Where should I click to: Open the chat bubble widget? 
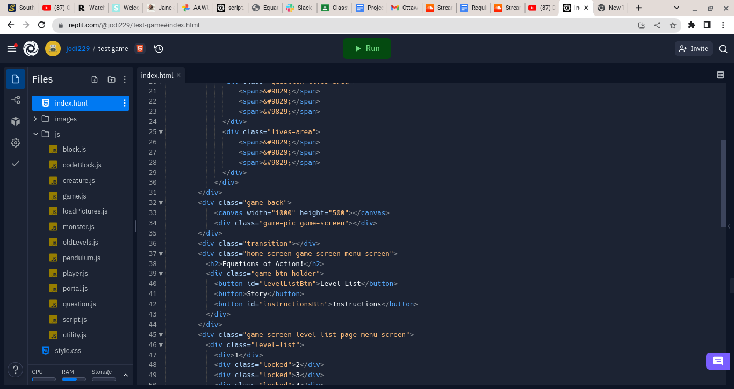(x=717, y=361)
